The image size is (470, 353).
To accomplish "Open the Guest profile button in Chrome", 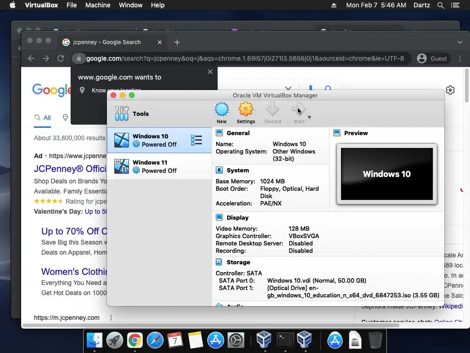I will [x=432, y=58].
